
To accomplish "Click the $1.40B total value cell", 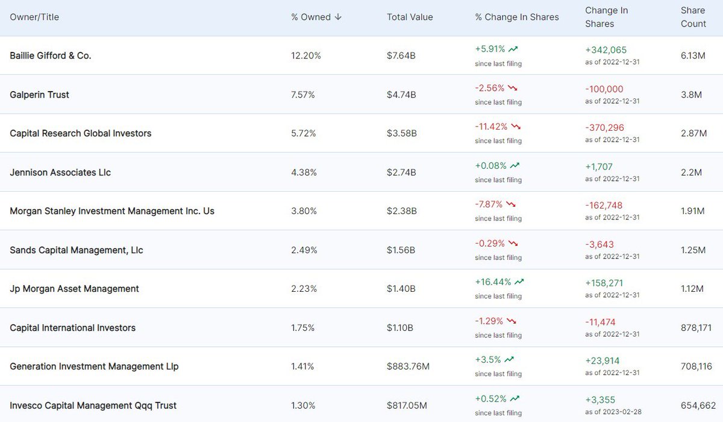I will point(401,289).
